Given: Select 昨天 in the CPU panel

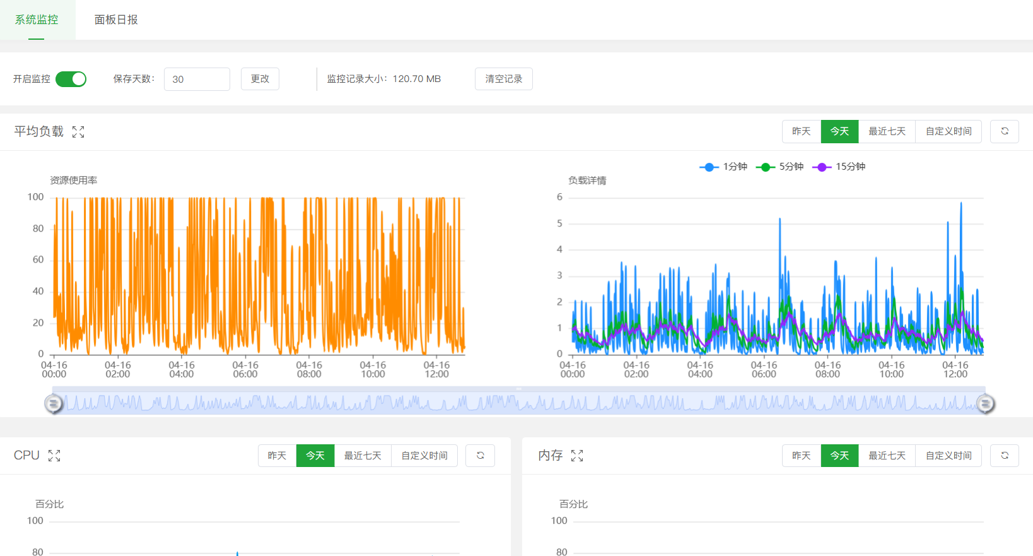Looking at the screenshot, I should pyautogui.click(x=277, y=456).
